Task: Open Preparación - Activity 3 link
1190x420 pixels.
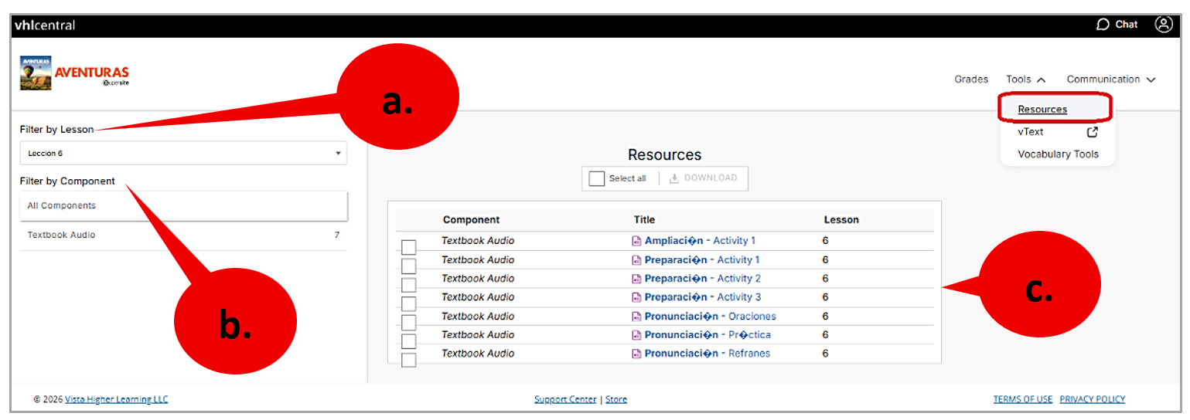Action: tap(703, 297)
